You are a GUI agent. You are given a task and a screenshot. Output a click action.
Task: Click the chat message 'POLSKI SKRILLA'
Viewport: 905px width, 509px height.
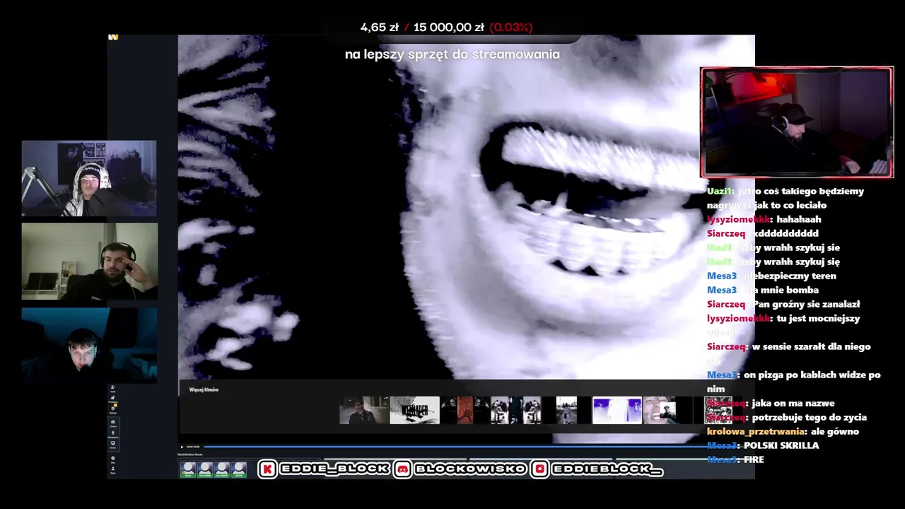(x=781, y=445)
